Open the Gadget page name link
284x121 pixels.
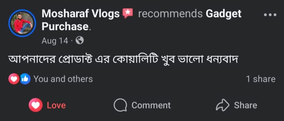coord(224,14)
